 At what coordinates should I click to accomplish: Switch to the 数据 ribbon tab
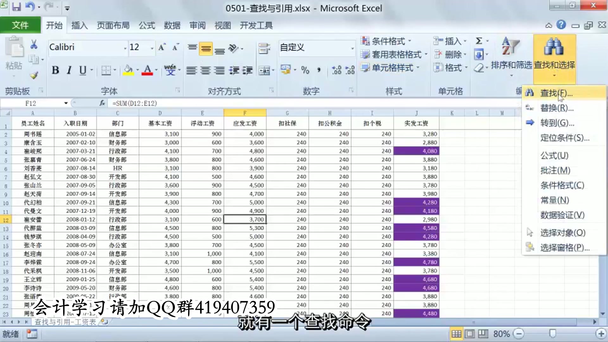click(172, 25)
